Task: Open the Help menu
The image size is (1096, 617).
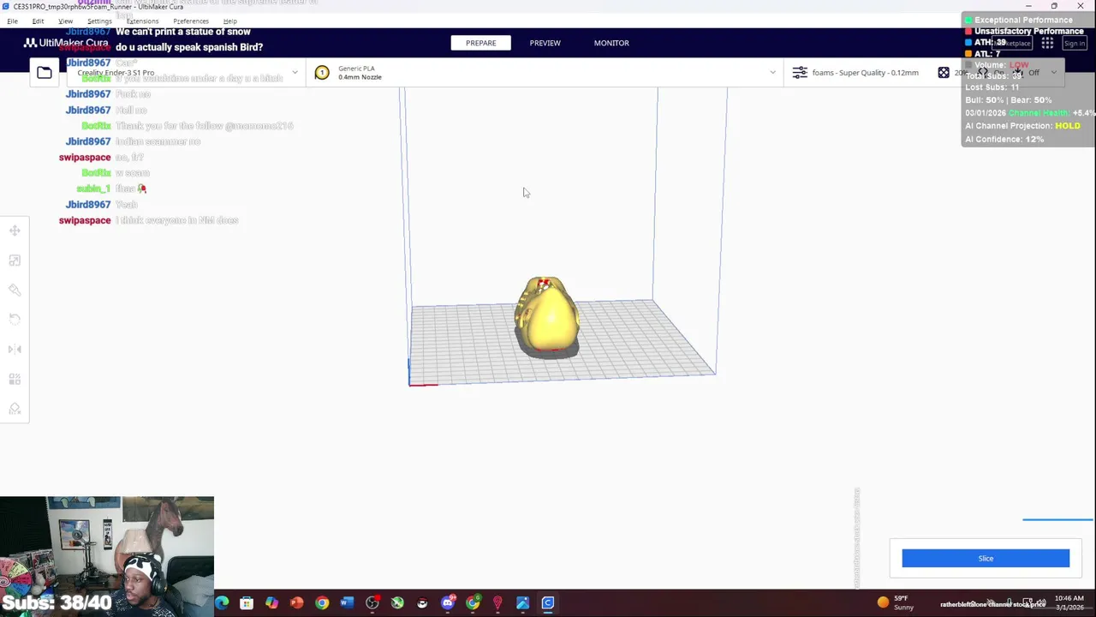Action: click(x=229, y=21)
